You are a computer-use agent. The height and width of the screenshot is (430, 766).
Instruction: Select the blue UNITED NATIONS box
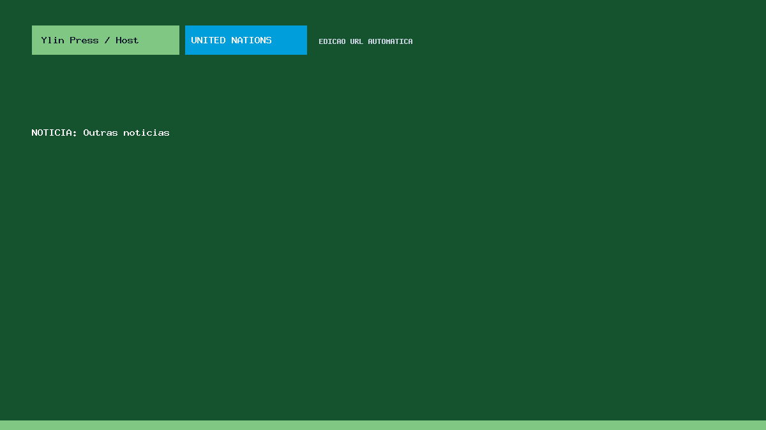(246, 40)
